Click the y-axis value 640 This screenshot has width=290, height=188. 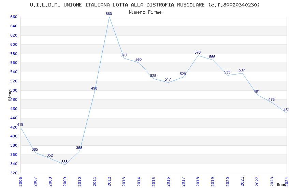pyautogui.click(x=14, y=26)
